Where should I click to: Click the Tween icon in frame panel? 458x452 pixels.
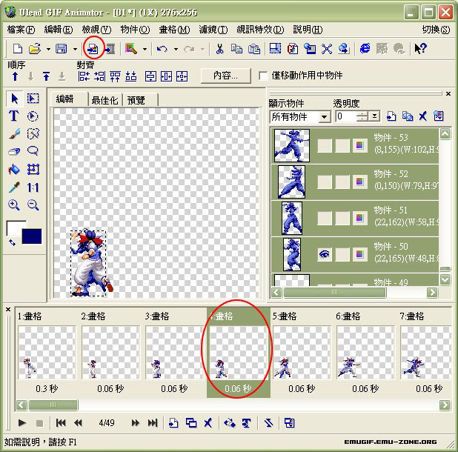pyautogui.click(x=230, y=423)
